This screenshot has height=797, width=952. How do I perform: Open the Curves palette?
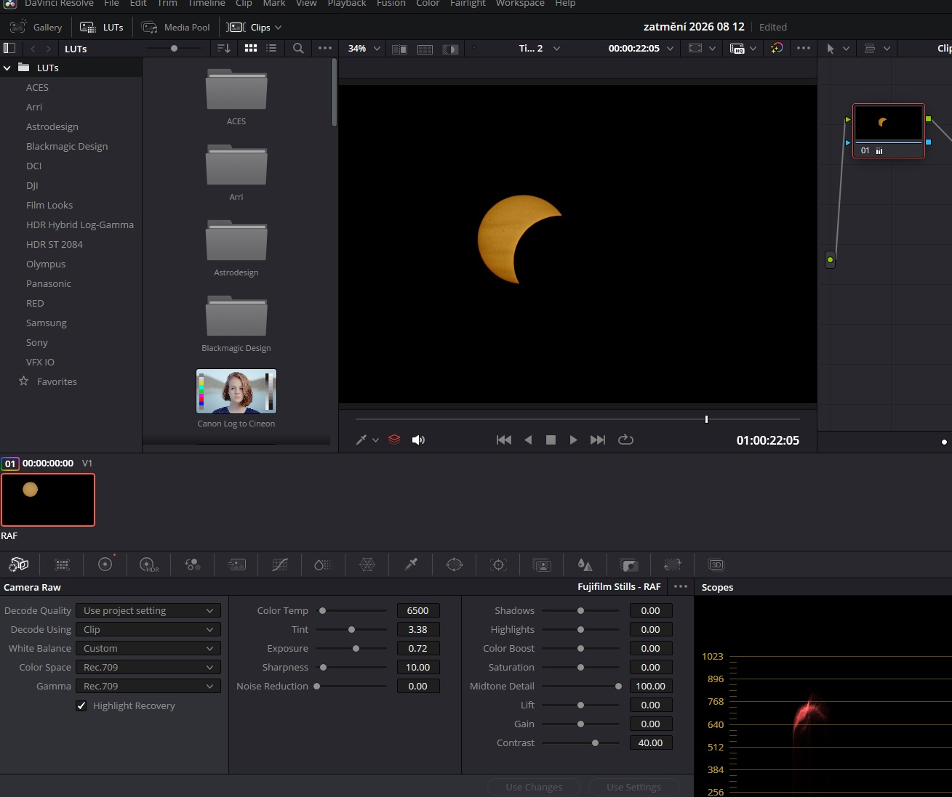tap(280, 565)
